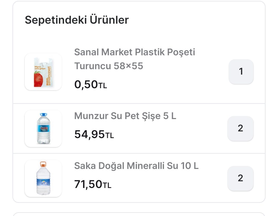This screenshot has width=278, height=216.
Task: Open the Munzur Su Pet Şişe 5 L link
Action: [x=125, y=116]
